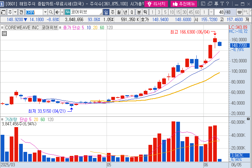Switch to 분 minute chart mode
Image resolution: width=252 pixels, height=168 pixels.
click(139, 12)
